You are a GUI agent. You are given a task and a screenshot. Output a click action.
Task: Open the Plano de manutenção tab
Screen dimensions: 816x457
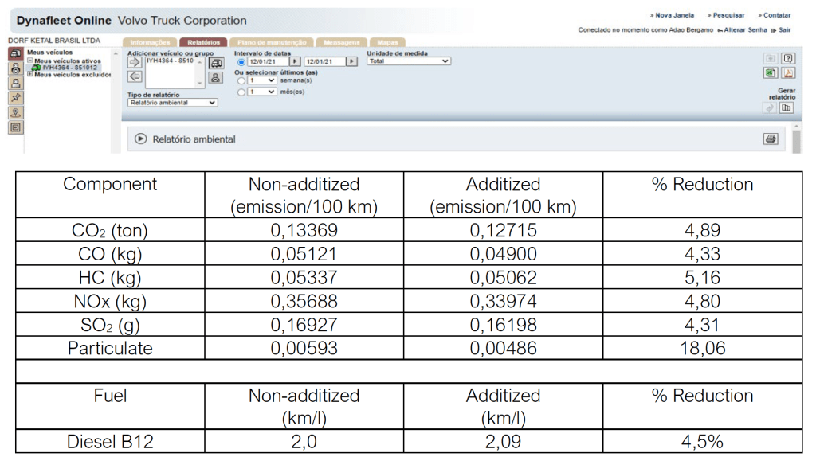coord(271,42)
